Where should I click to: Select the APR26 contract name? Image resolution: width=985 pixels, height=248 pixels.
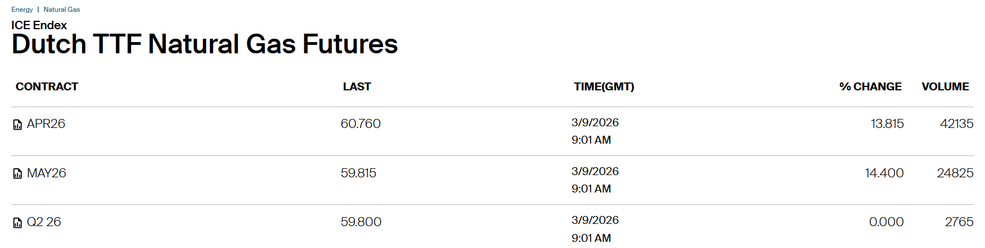coord(46,123)
